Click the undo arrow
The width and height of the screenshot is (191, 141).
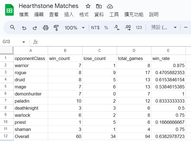click(x=24, y=28)
